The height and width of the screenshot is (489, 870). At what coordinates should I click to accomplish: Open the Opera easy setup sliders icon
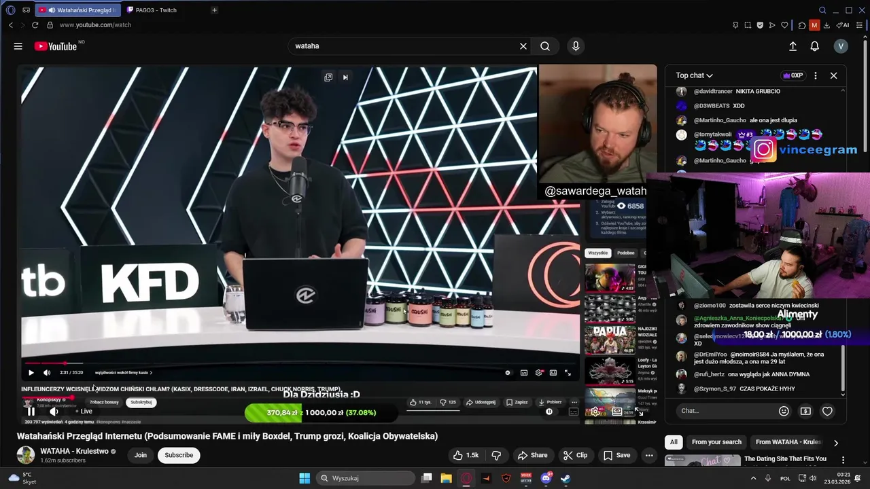point(859,25)
